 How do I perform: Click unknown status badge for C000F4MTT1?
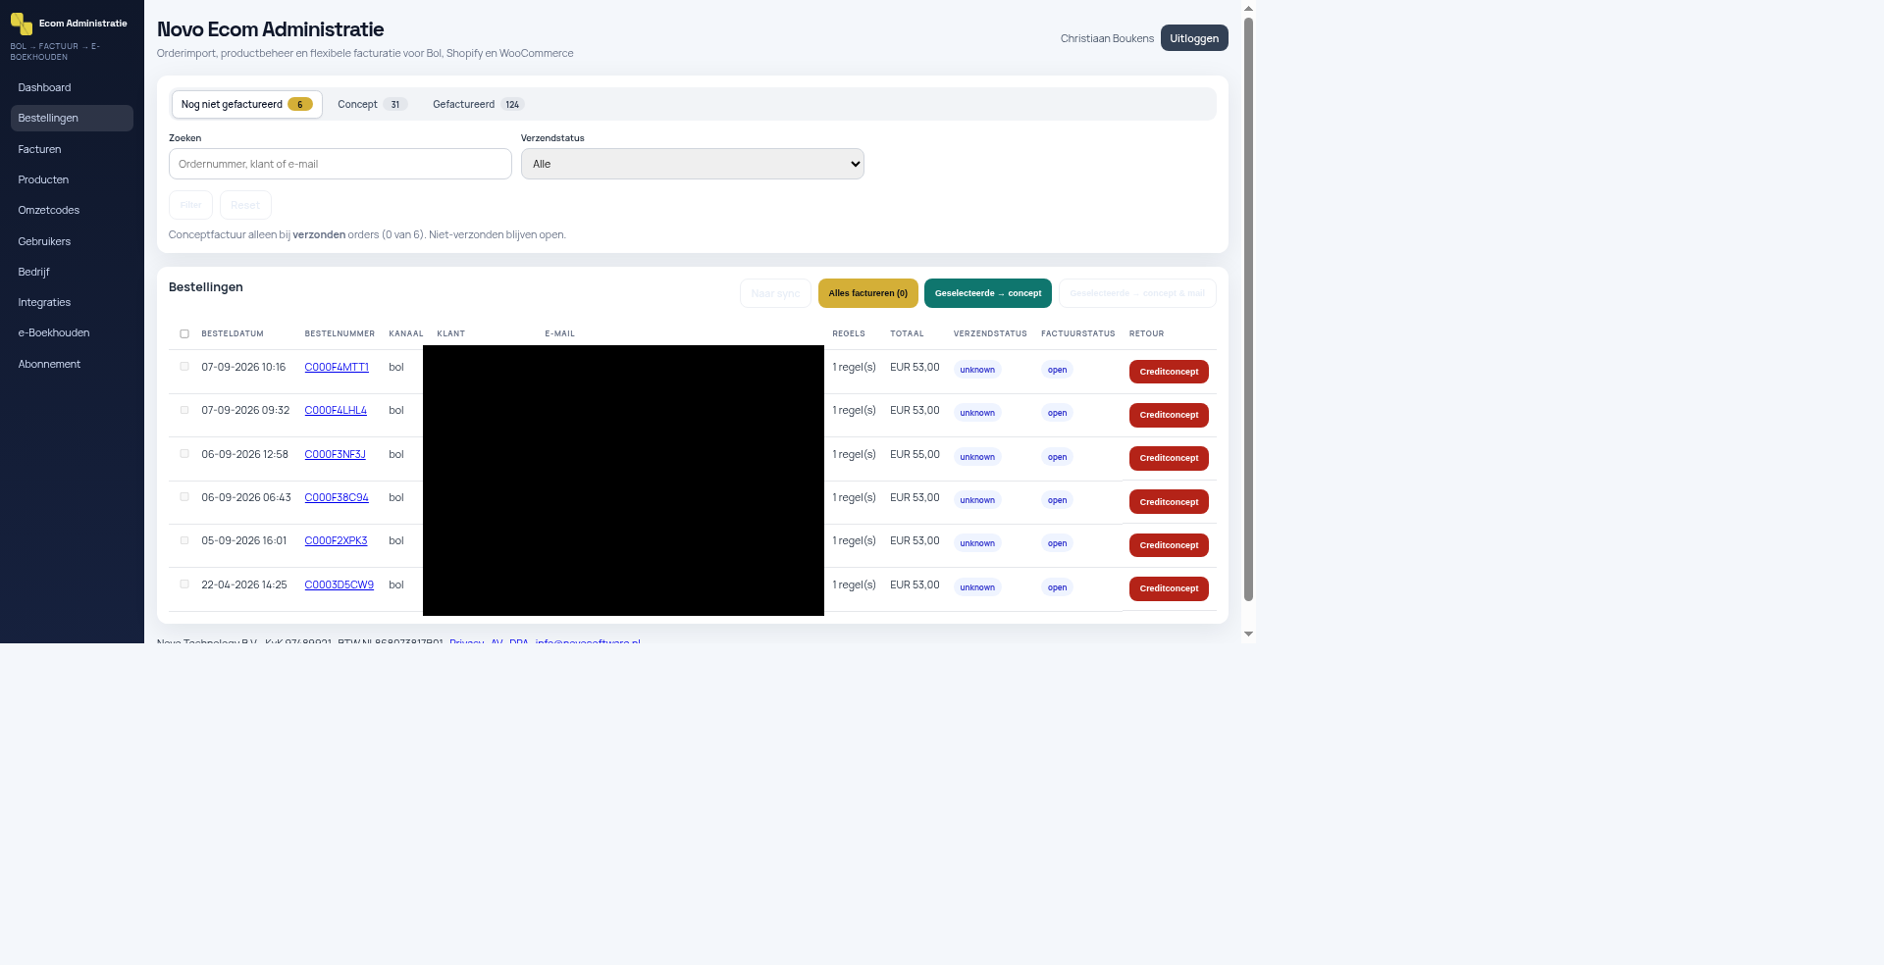point(977,370)
